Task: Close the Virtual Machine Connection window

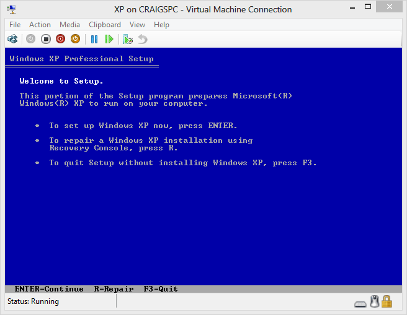Action: tap(390, 6)
